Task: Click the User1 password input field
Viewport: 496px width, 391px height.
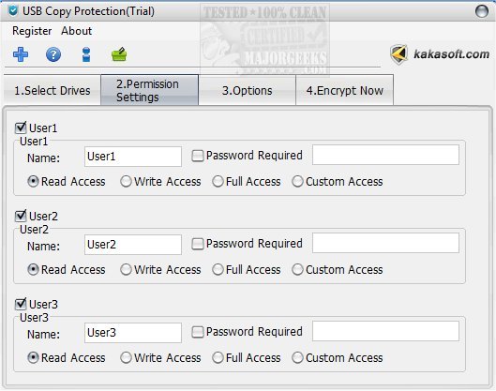Action: tap(385, 155)
